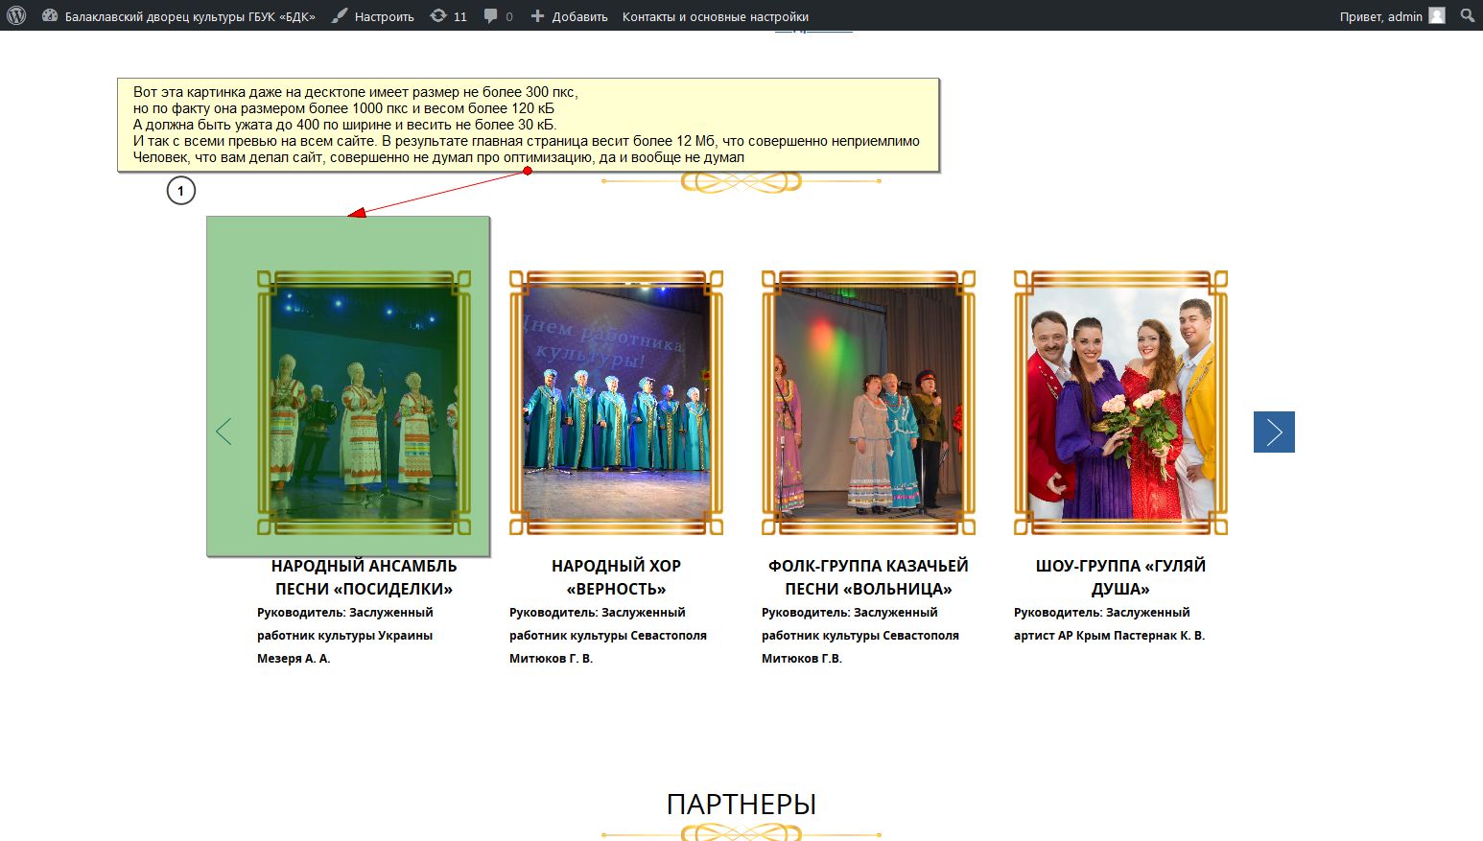Select title «Народный хор «Верность»»
Viewport: 1483px width, 841px height.
(616, 577)
